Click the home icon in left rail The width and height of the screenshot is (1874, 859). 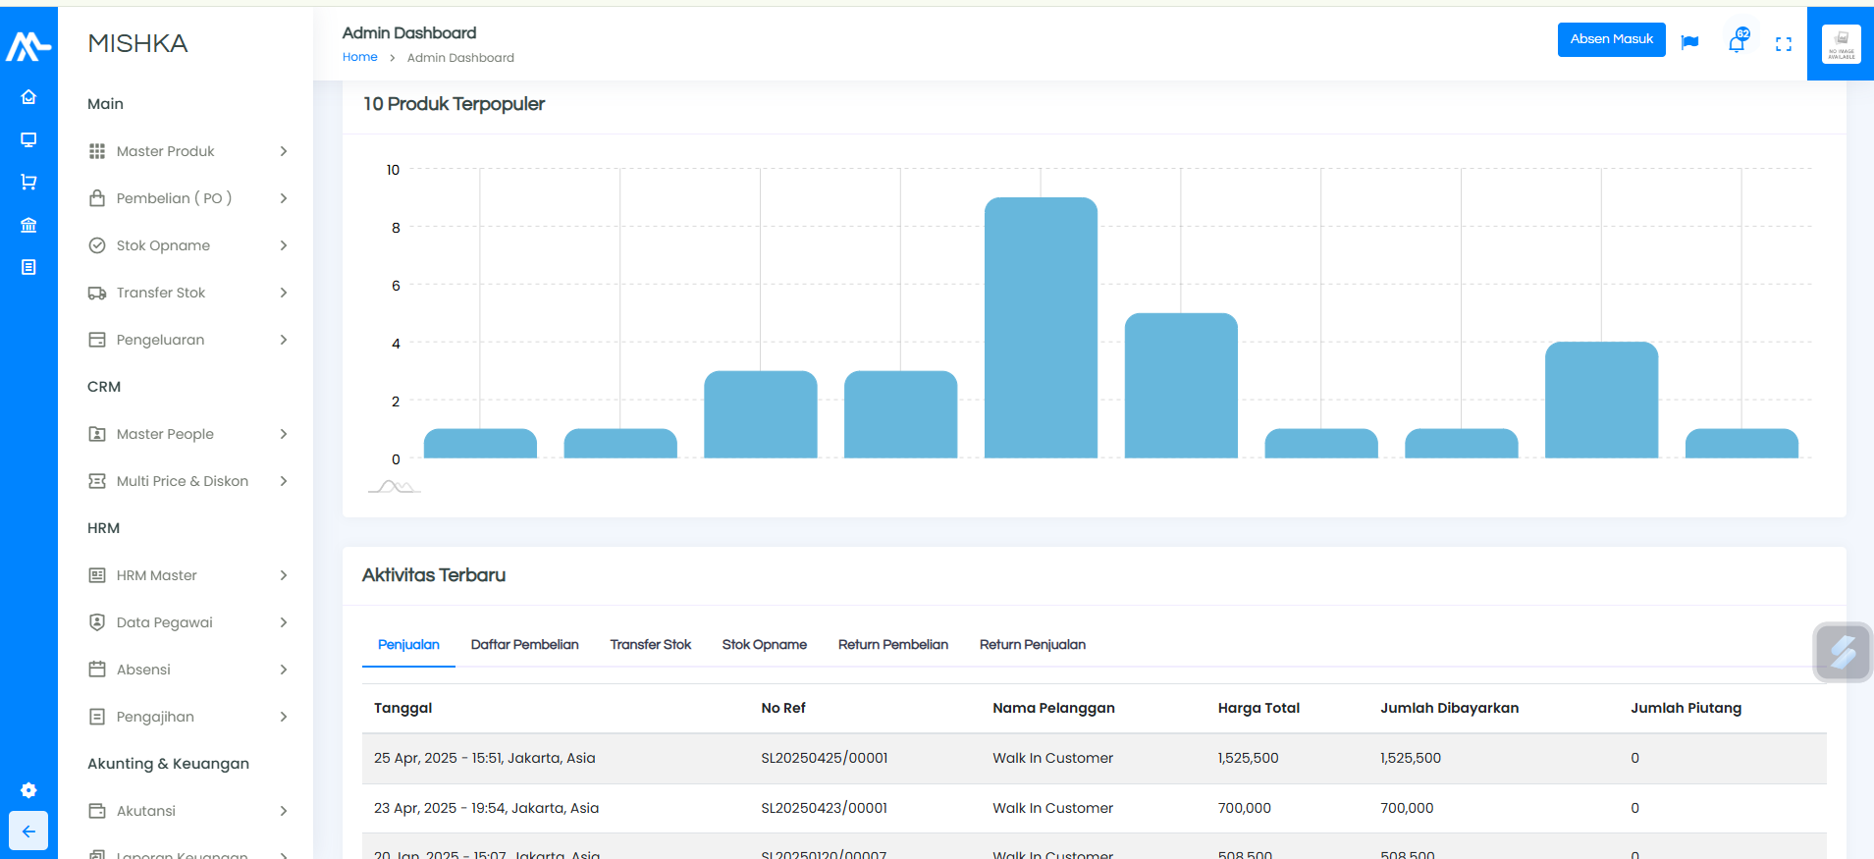point(28,97)
